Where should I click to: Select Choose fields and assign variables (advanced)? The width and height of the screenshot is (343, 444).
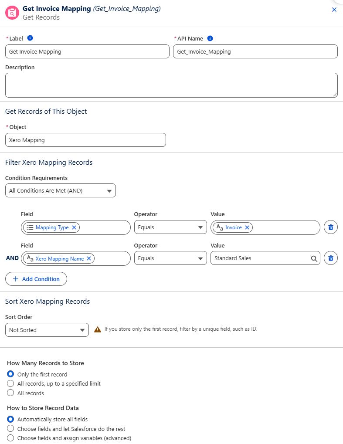(x=10, y=438)
